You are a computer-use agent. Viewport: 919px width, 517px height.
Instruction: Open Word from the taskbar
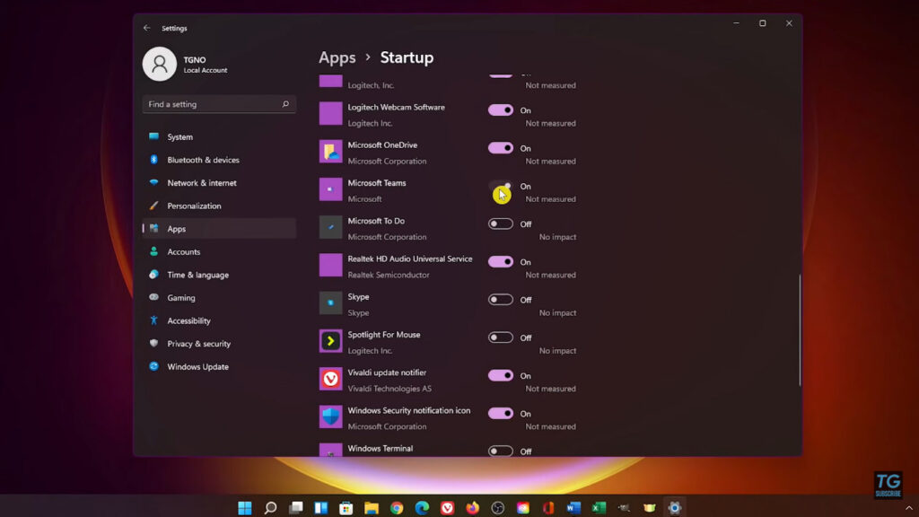573,508
